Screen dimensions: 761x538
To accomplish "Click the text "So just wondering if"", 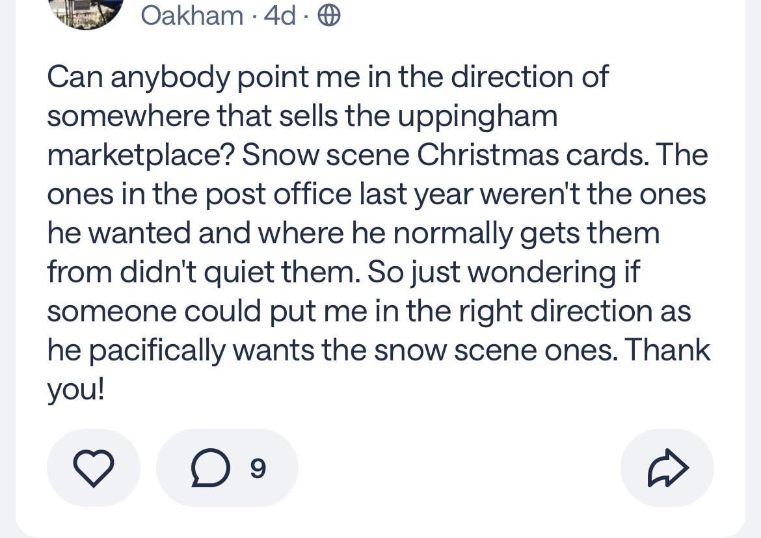I will 504,273.
